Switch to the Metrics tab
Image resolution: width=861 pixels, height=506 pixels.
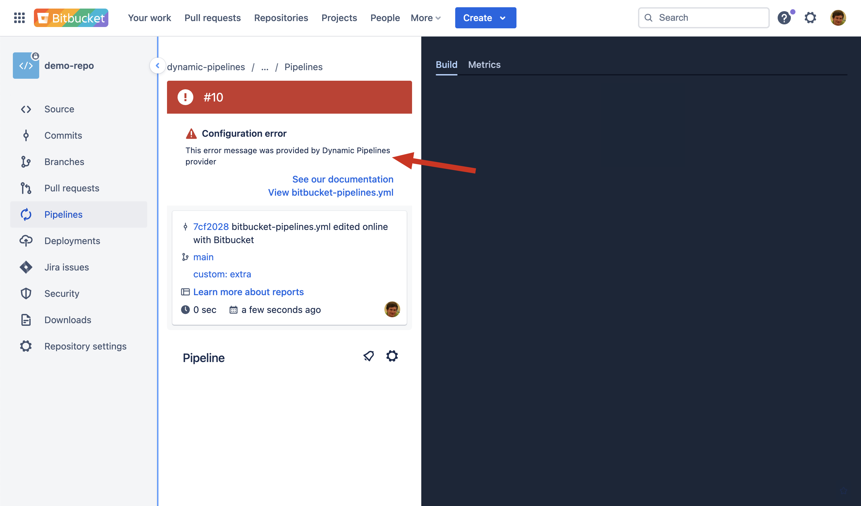click(x=484, y=65)
